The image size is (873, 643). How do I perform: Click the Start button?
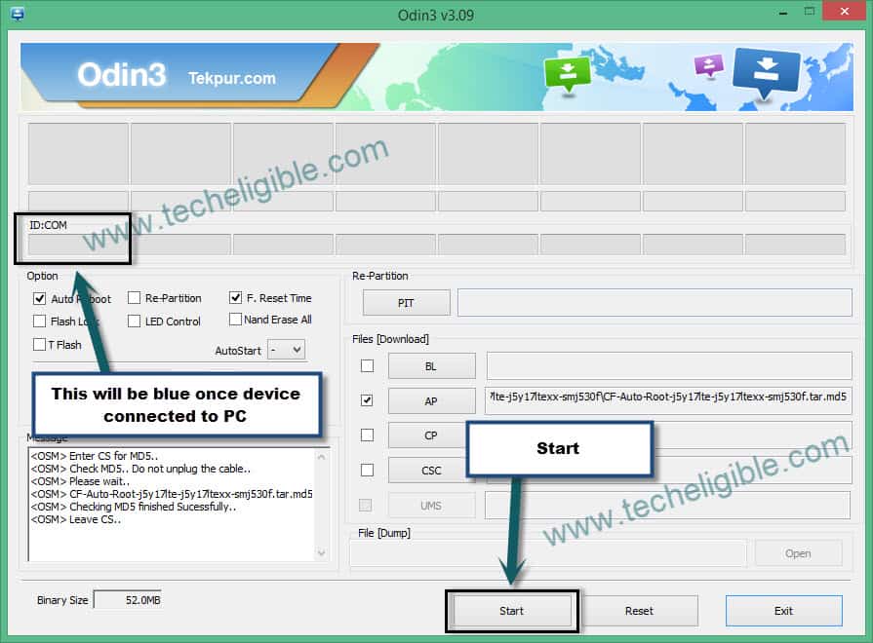[x=512, y=611]
